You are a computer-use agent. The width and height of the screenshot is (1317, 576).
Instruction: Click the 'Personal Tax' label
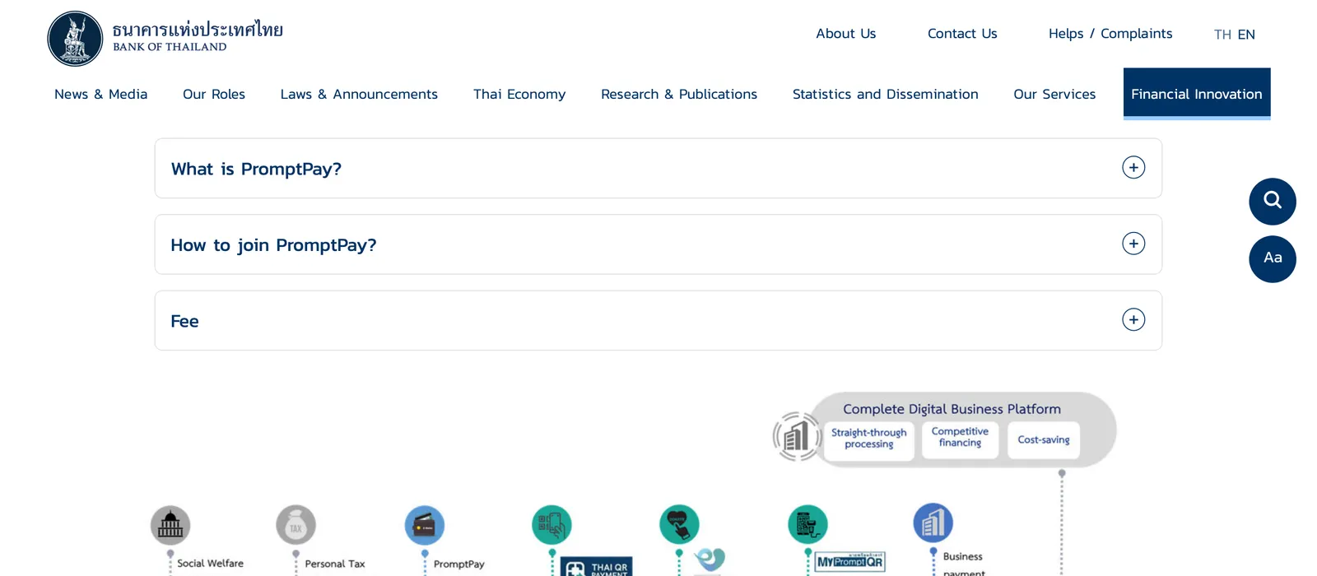click(x=335, y=564)
